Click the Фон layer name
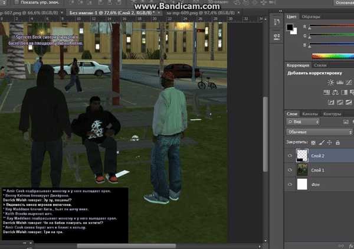Screen dimensions: 354x249 (x=316, y=185)
